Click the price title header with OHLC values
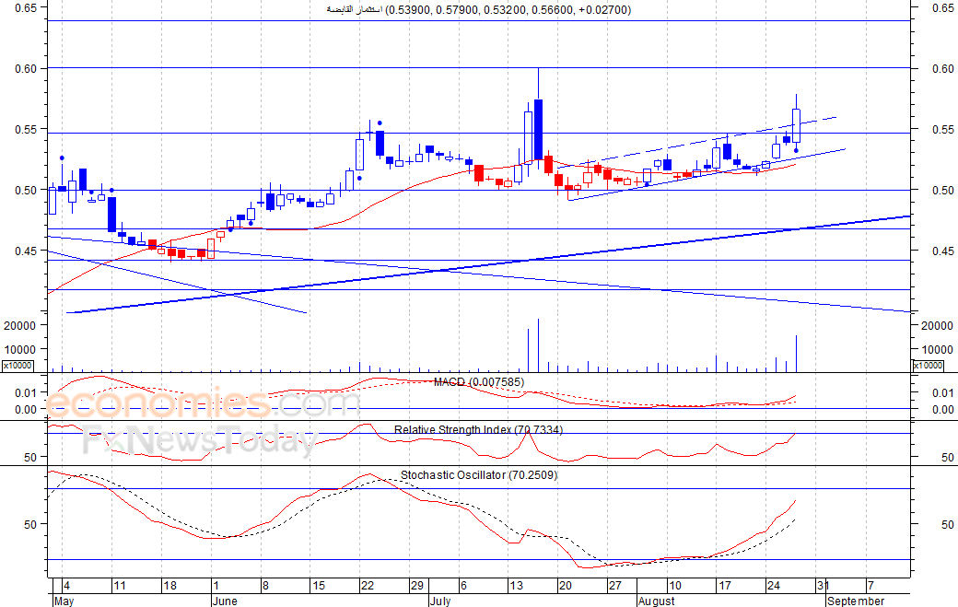 [x=478, y=10]
